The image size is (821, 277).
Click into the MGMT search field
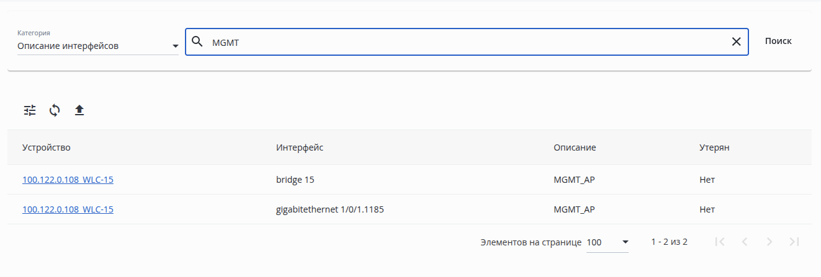click(465, 42)
